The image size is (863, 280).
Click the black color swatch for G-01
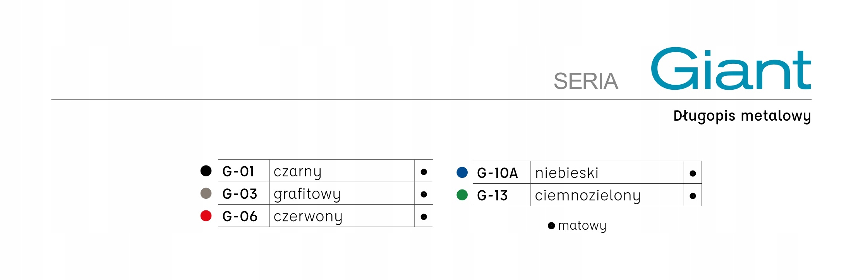(x=206, y=171)
